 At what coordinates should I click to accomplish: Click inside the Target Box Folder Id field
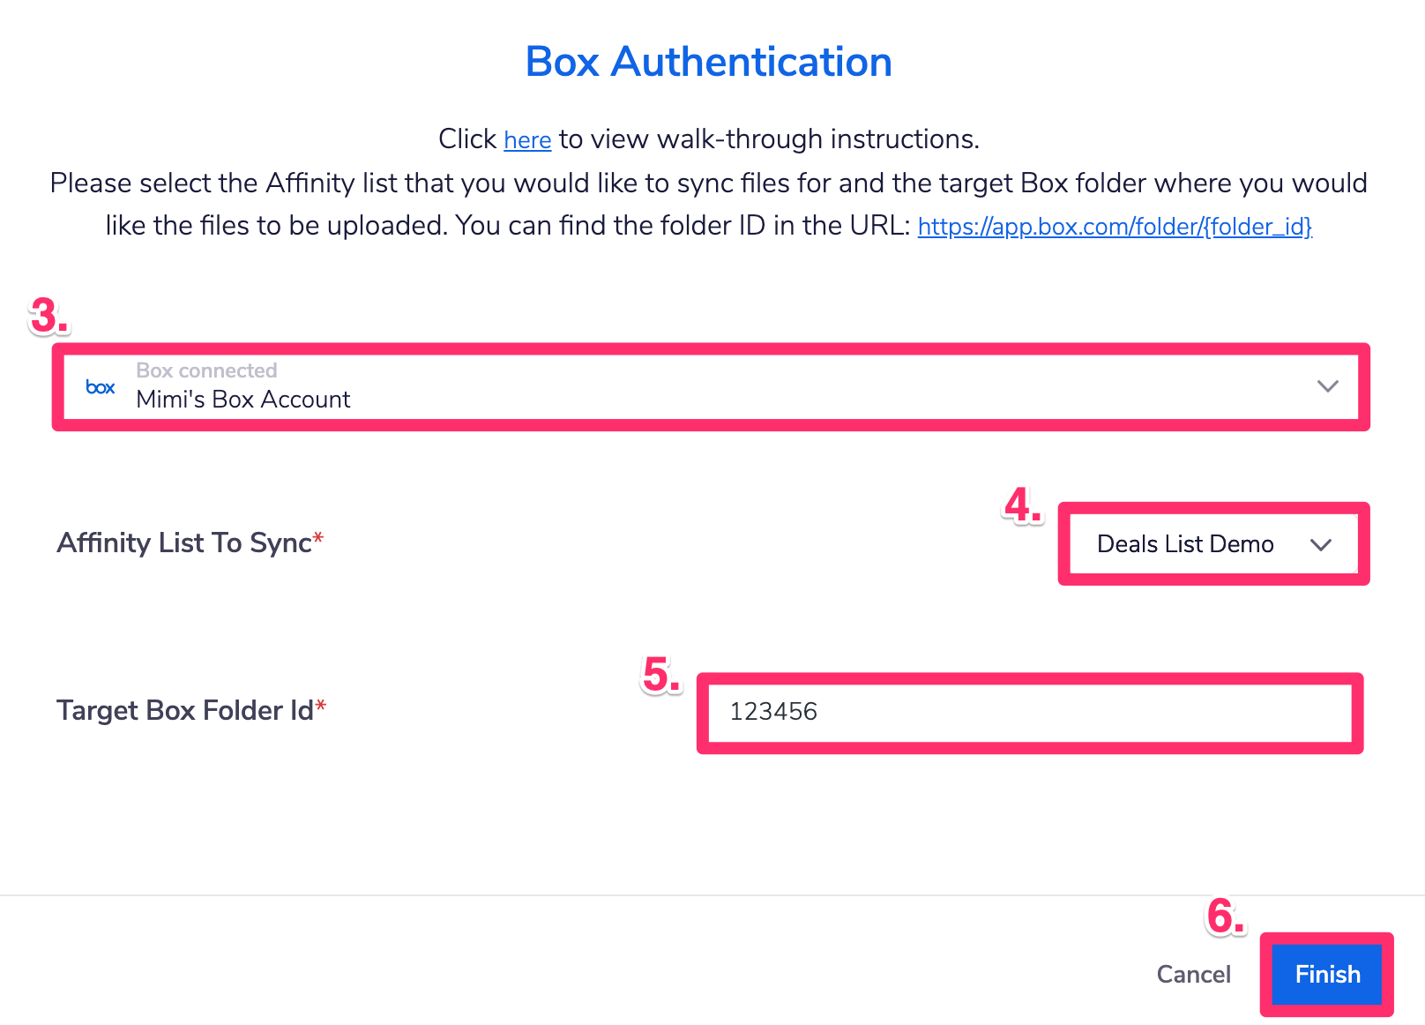(1023, 713)
